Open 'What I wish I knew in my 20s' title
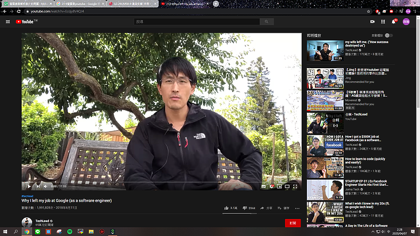Viewport: 420px width, 236px height. point(367,205)
